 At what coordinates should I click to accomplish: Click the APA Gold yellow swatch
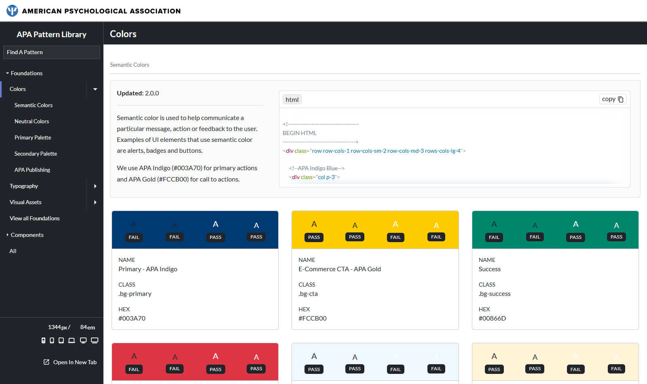pyautogui.click(x=375, y=230)
